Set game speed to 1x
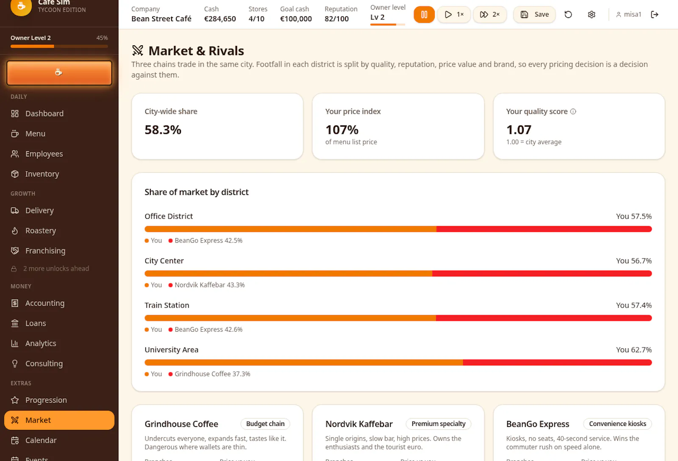 454,15
